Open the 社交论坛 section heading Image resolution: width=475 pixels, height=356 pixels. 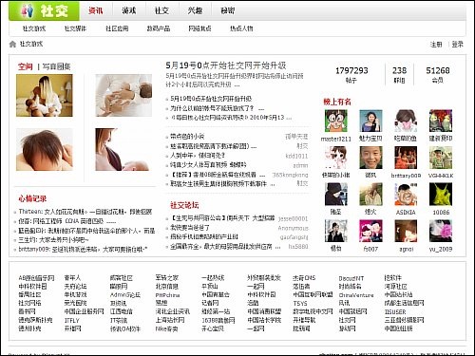(x=184, y=205)
